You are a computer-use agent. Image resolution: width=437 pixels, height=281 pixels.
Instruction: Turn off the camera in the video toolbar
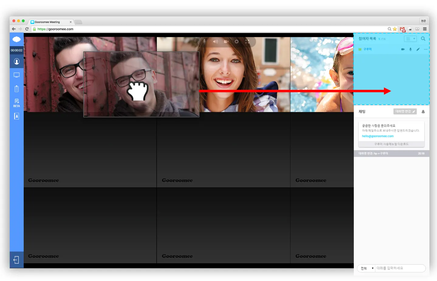pyautogui.click(x=226, y=41)
